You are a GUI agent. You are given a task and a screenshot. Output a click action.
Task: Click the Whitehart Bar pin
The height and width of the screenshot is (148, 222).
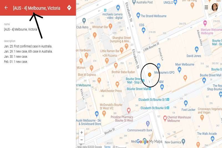click(110, 26)
